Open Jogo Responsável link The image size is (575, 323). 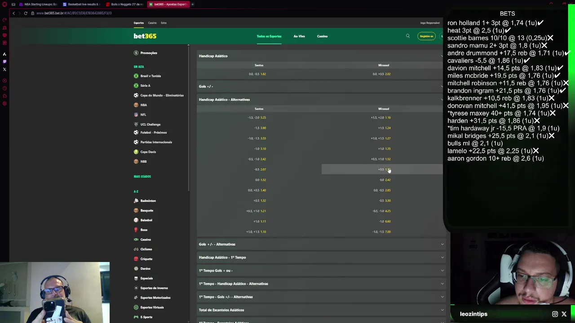[x=430, y=23]
